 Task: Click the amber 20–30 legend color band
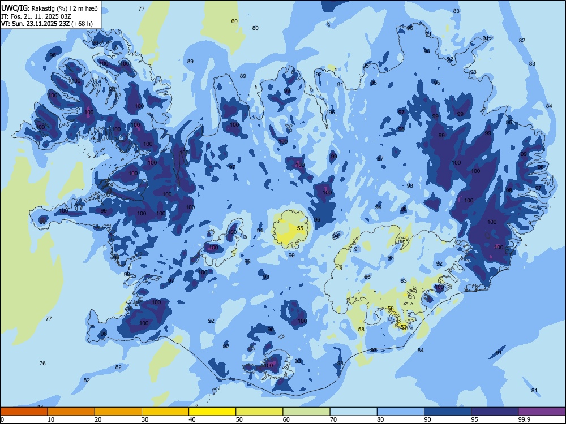118,412
